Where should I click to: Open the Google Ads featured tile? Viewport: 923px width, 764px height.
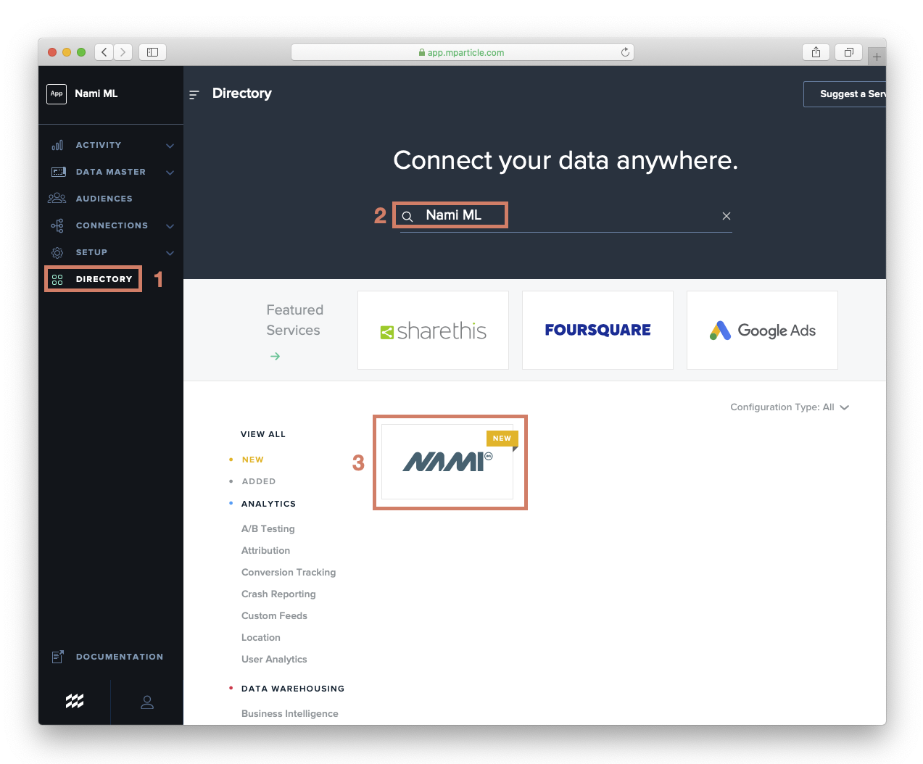click(x=762, y=331)
